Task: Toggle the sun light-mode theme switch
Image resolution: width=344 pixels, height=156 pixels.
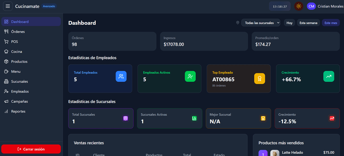Action: point(299,6)
